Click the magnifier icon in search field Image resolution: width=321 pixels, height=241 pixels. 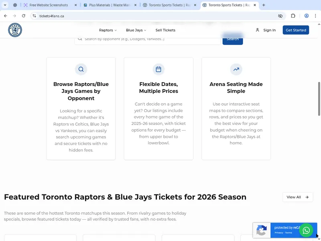80,39
